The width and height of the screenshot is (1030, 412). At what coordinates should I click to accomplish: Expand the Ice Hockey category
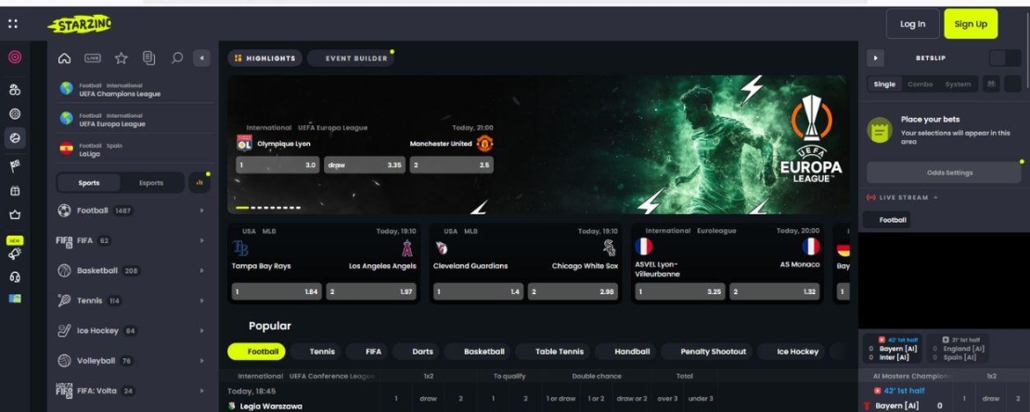[x=201, y=330]
